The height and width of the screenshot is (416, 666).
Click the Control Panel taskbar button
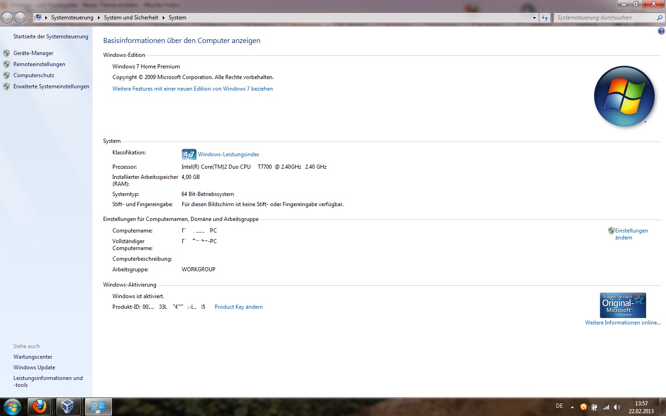point(98,407)
